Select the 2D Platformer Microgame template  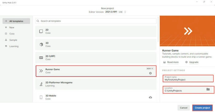coord(96,84)
